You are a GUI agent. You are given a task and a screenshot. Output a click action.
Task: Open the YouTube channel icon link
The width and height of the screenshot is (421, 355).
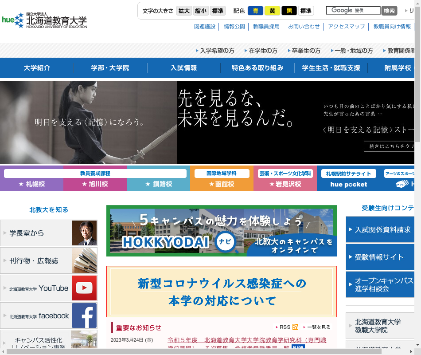(x=84, y=288)
